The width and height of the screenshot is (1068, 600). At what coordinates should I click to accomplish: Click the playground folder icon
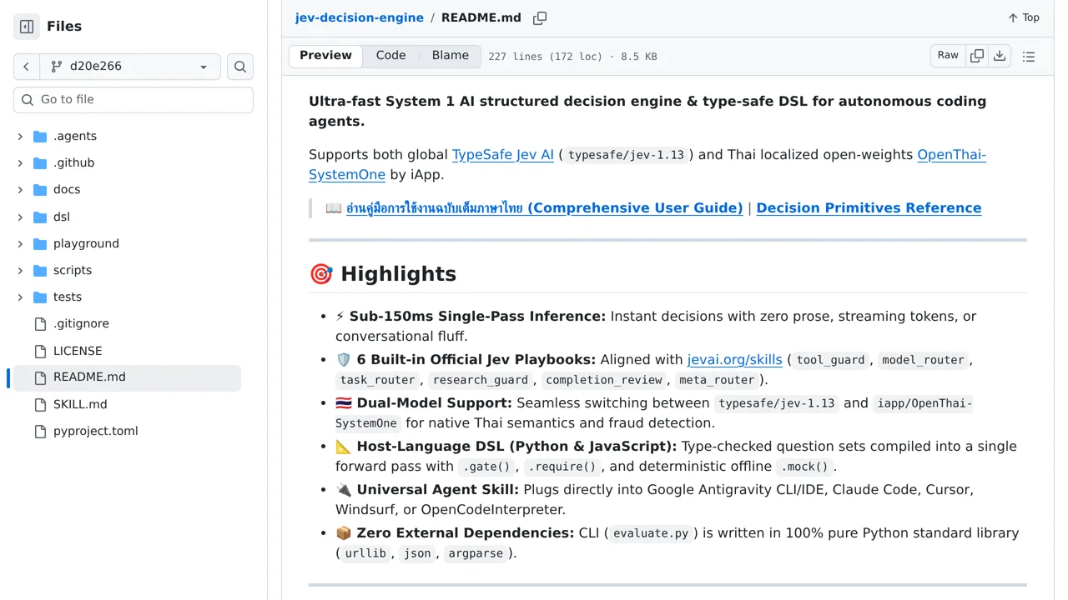(40, 244)
